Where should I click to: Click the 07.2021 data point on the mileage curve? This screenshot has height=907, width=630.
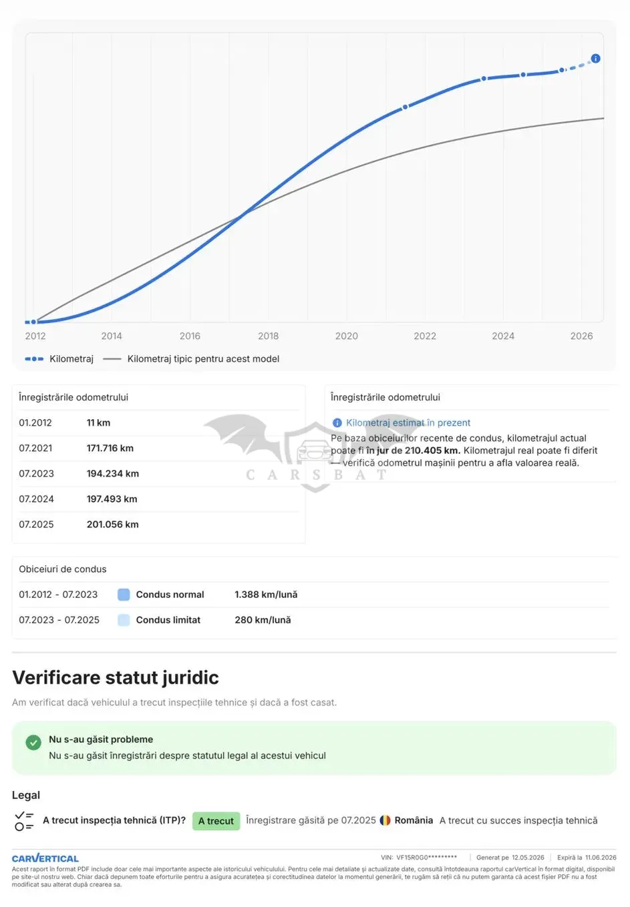[x=405, y=107]
